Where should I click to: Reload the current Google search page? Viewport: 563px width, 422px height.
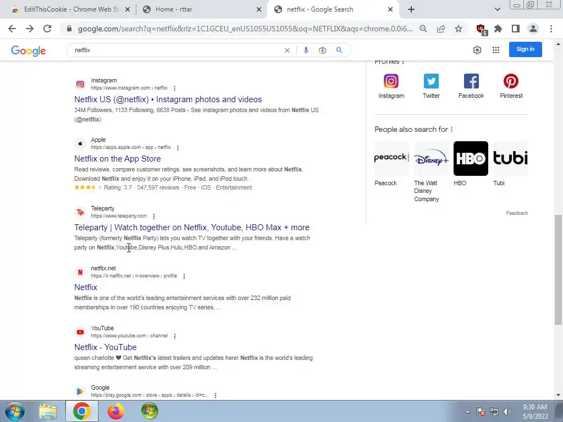coord(47,29)
